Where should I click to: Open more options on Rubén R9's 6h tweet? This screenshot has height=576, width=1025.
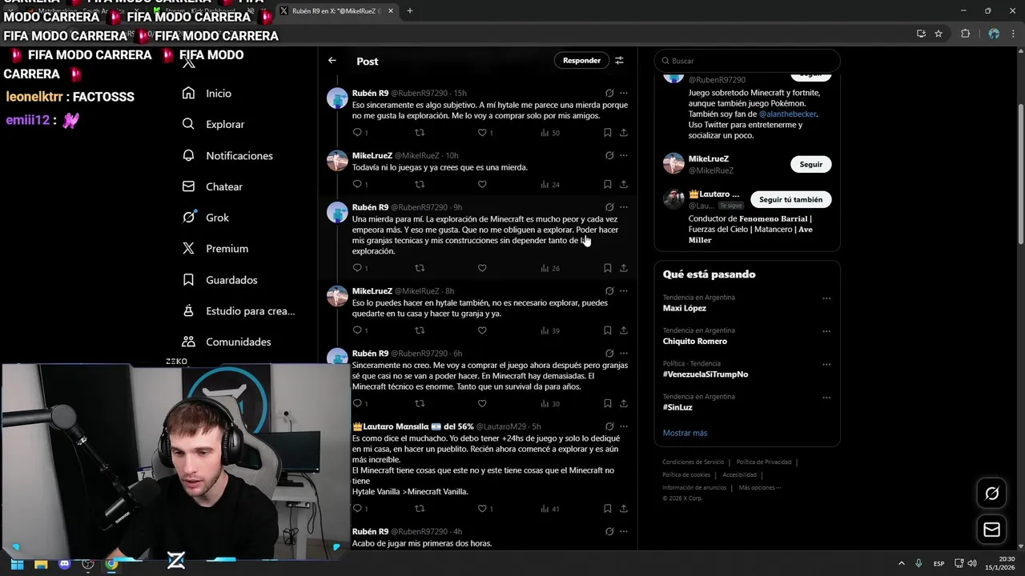coord(624,353)
